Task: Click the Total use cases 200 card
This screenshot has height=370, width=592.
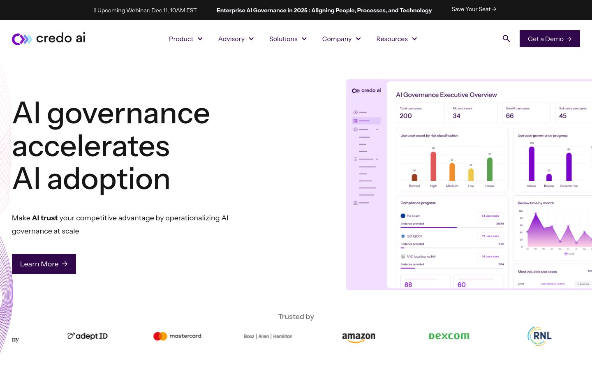Action: pyautogui.click(x=420, y=113)
